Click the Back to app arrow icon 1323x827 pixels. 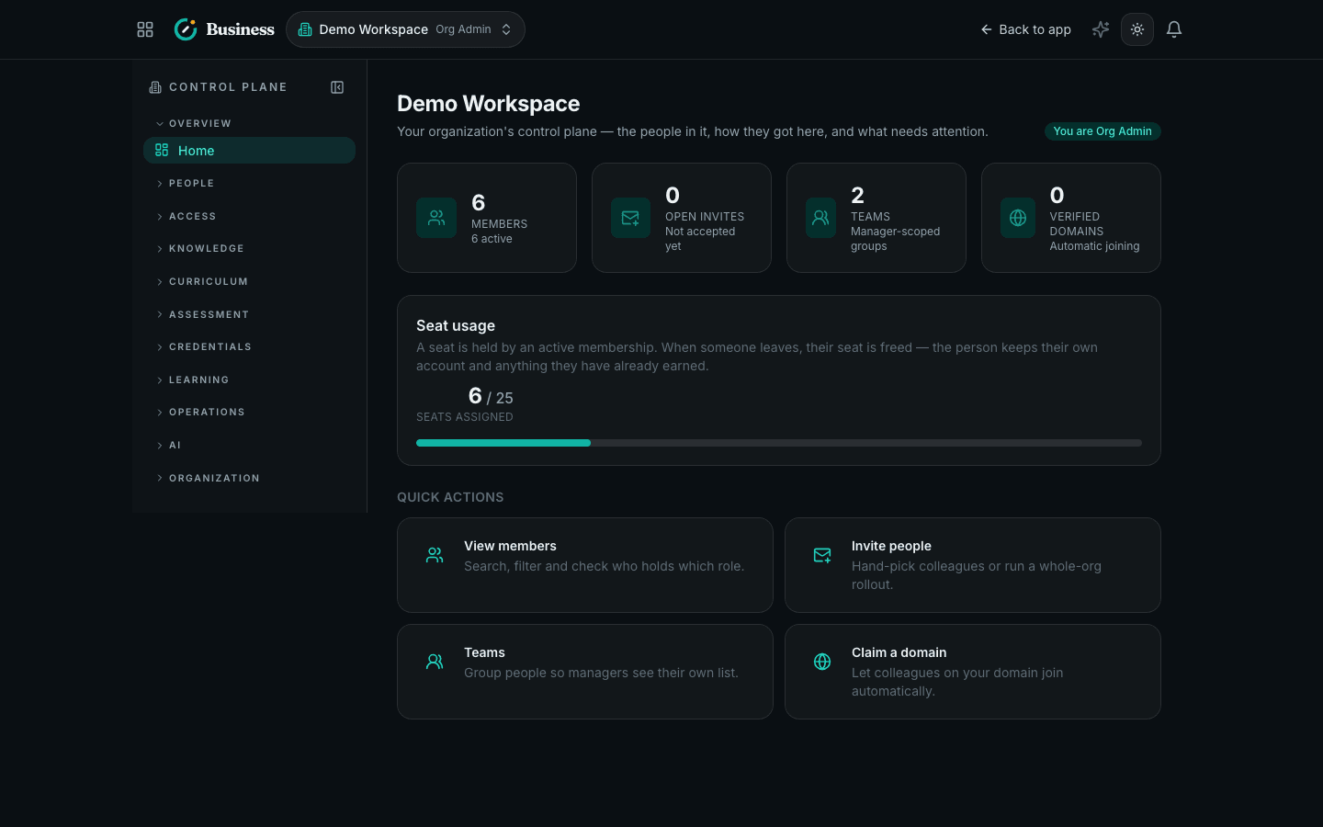(986, 29)
